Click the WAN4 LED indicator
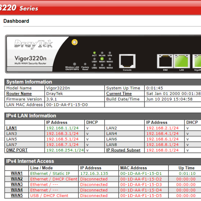The height and width of the screenshot is (201, 201). (110, 65)
